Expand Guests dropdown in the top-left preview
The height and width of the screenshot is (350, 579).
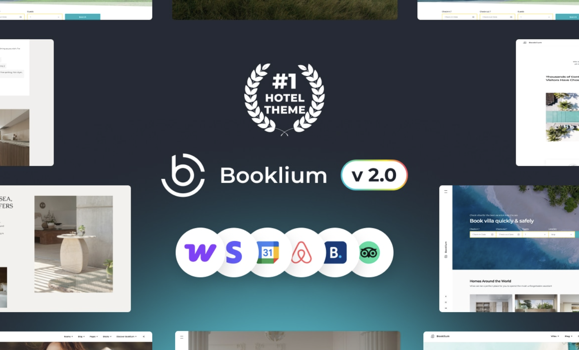pyautogui.click(x=45, y=17)
